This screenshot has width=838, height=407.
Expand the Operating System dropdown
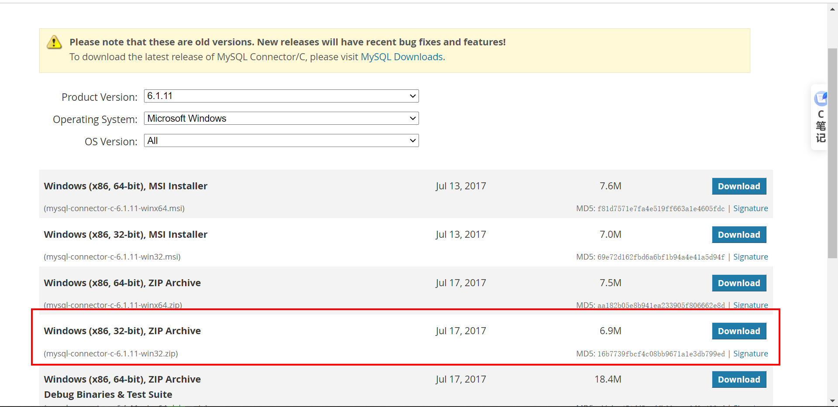281,118
